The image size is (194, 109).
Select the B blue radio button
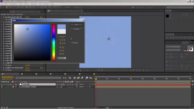(58, 54)
